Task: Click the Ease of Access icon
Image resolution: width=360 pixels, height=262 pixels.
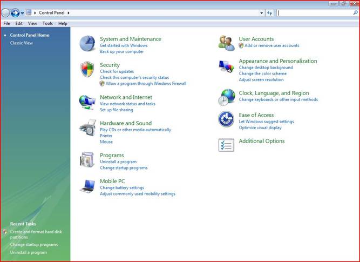Action: 226,119
